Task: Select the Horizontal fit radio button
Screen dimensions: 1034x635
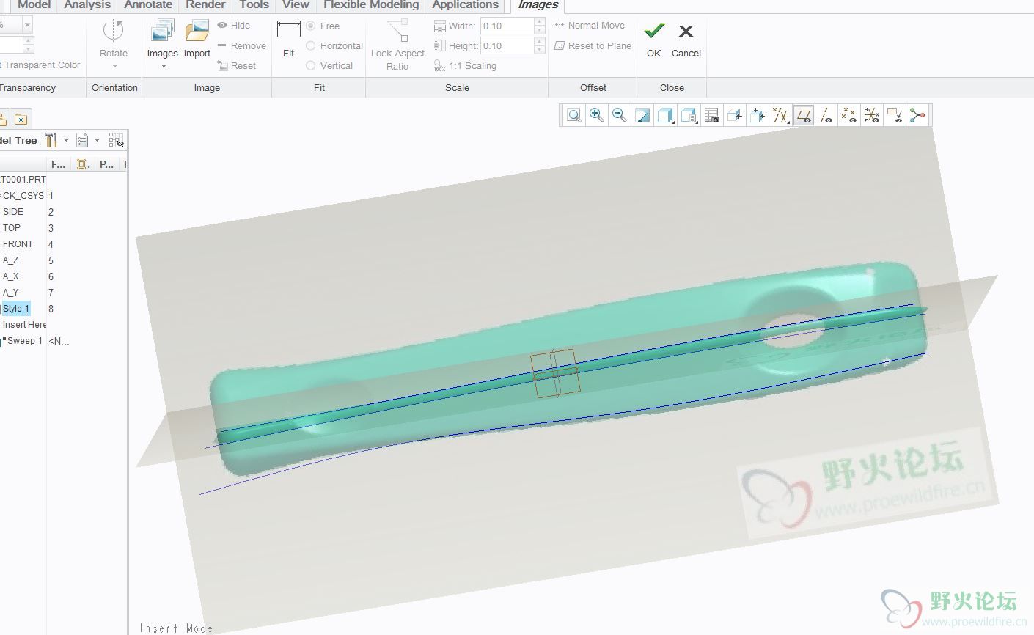Action: [x=311, y=45]
